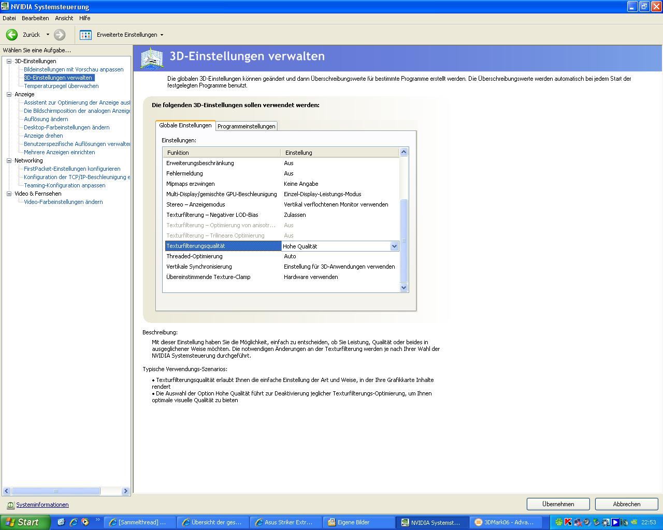The image size is (663, 530).
Task: Open the Zurück history dropdown arrow
Action: pos(48,35)
